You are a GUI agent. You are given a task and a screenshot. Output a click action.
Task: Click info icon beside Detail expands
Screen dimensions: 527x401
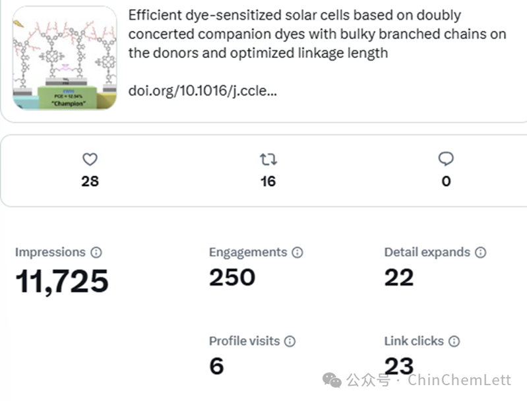(481, 253)
